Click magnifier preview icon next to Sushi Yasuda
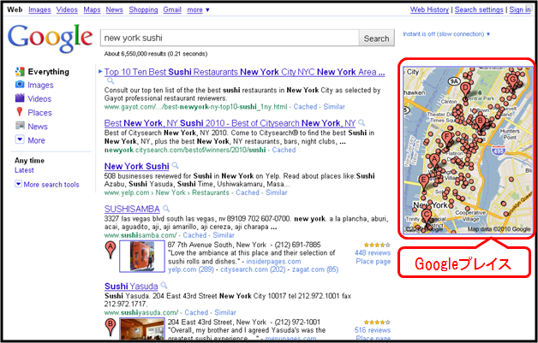Image resolution: width=538 pixels, height=343 pixels. [x=164, y=286]
